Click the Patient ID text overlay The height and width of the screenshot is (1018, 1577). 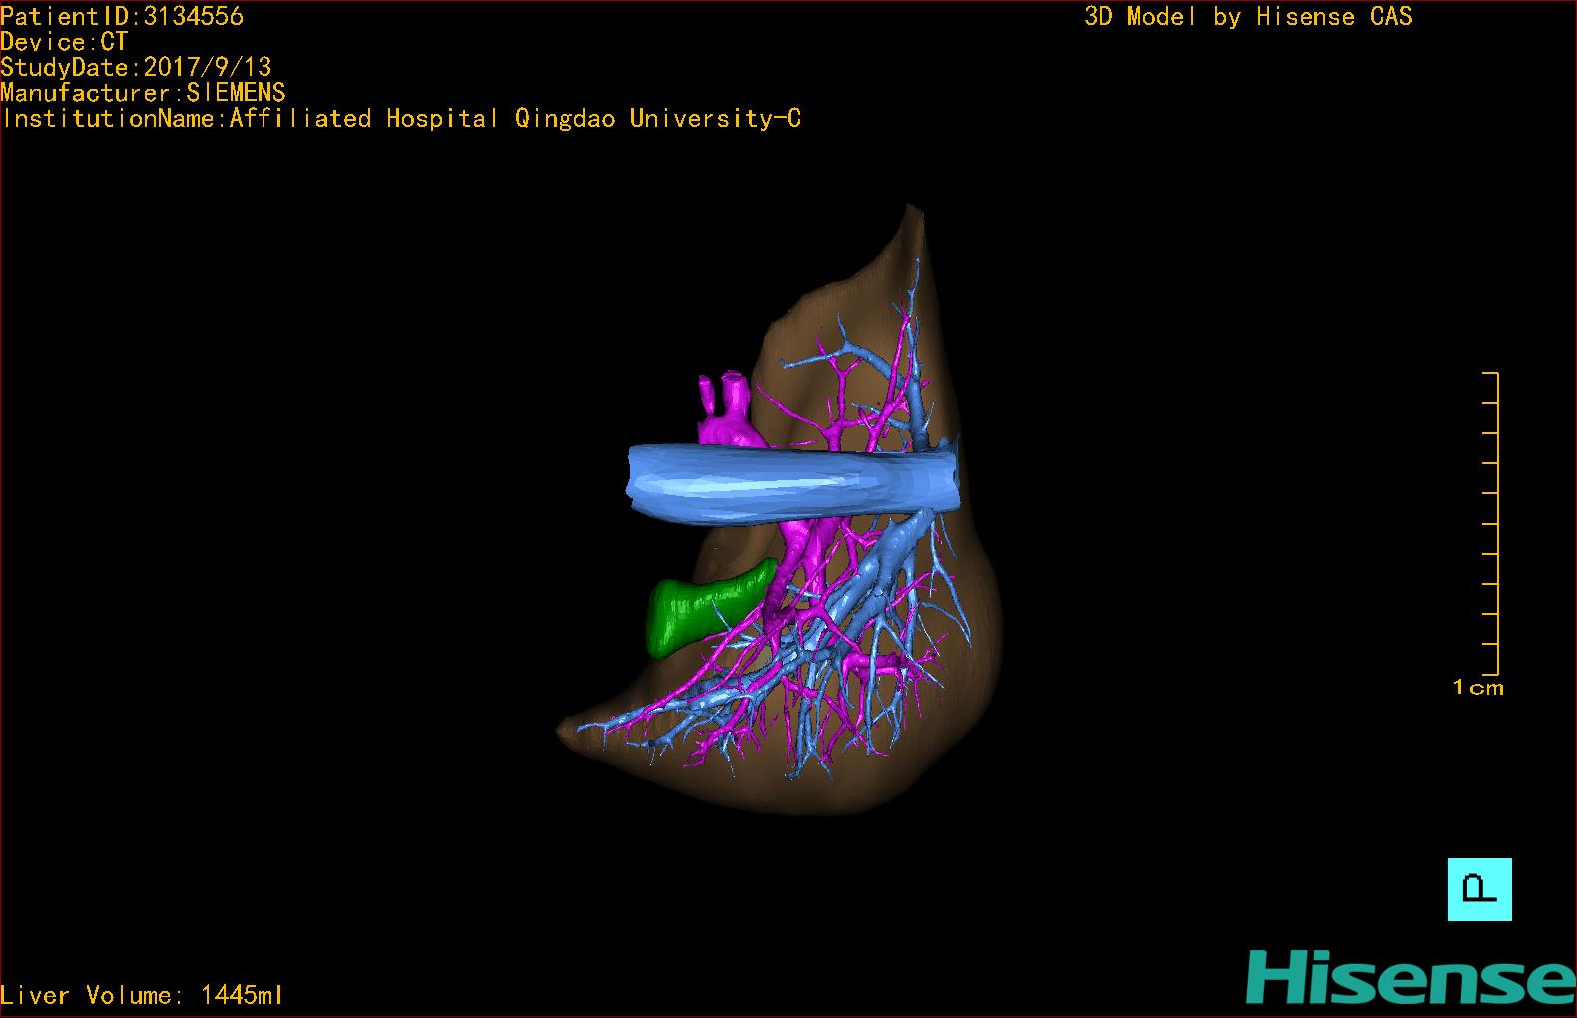pos(122,16)
